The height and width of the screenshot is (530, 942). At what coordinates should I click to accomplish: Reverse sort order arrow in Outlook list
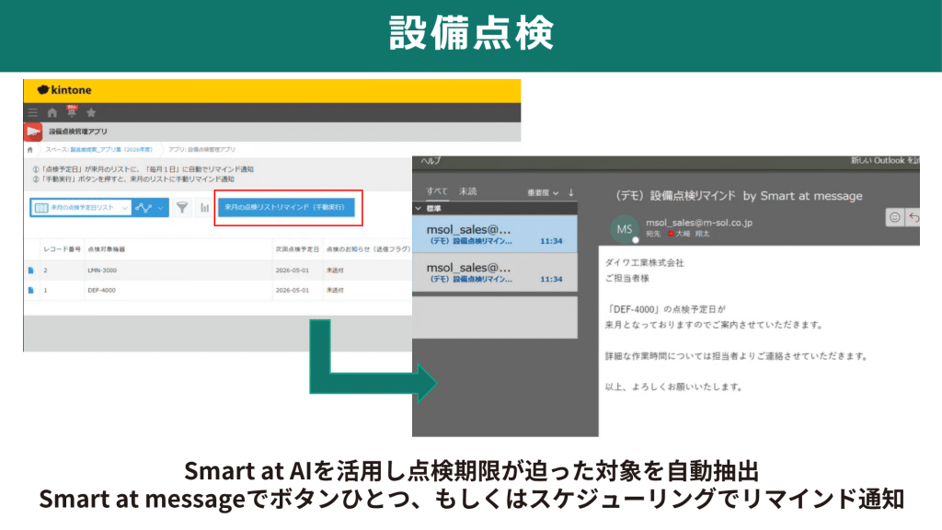[570, 192]
